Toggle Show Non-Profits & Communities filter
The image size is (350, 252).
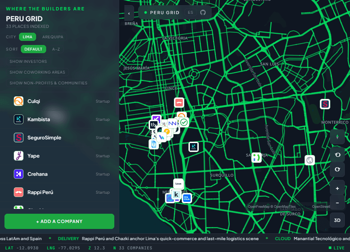pyautogui.click(x=48, y=83)
